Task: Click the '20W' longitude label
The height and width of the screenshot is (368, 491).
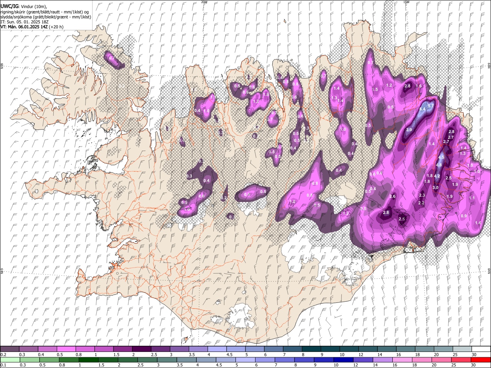Action: tap(204, 2)
